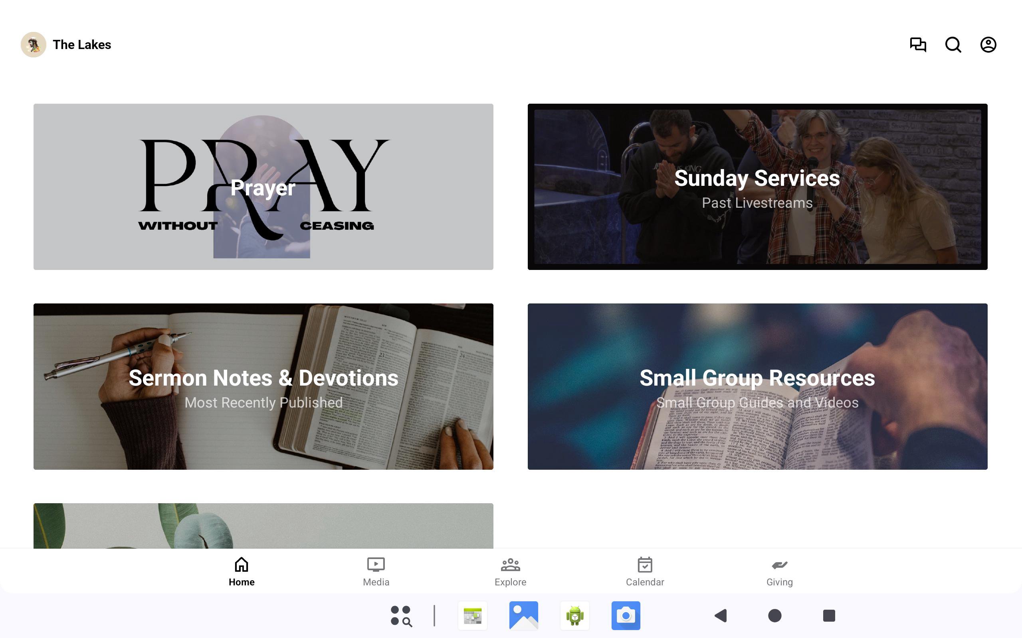Launch the Camera app from taskbar
The width and height of the screenshot is (1022, 638).
click(x=626, y=616)
